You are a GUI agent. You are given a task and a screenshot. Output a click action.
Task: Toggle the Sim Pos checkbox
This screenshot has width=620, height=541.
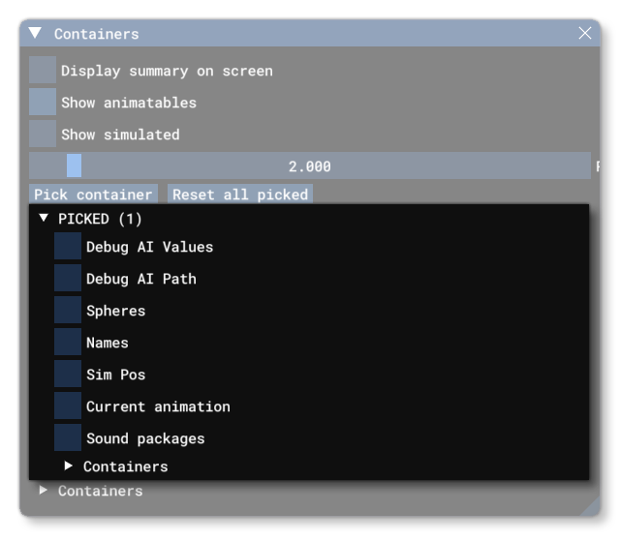click(x=68, y=375)
